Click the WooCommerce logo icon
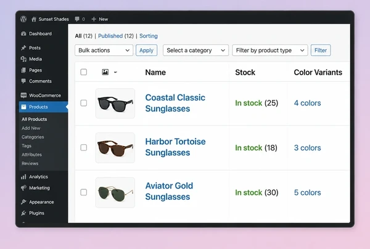 (x=23, y=96)
